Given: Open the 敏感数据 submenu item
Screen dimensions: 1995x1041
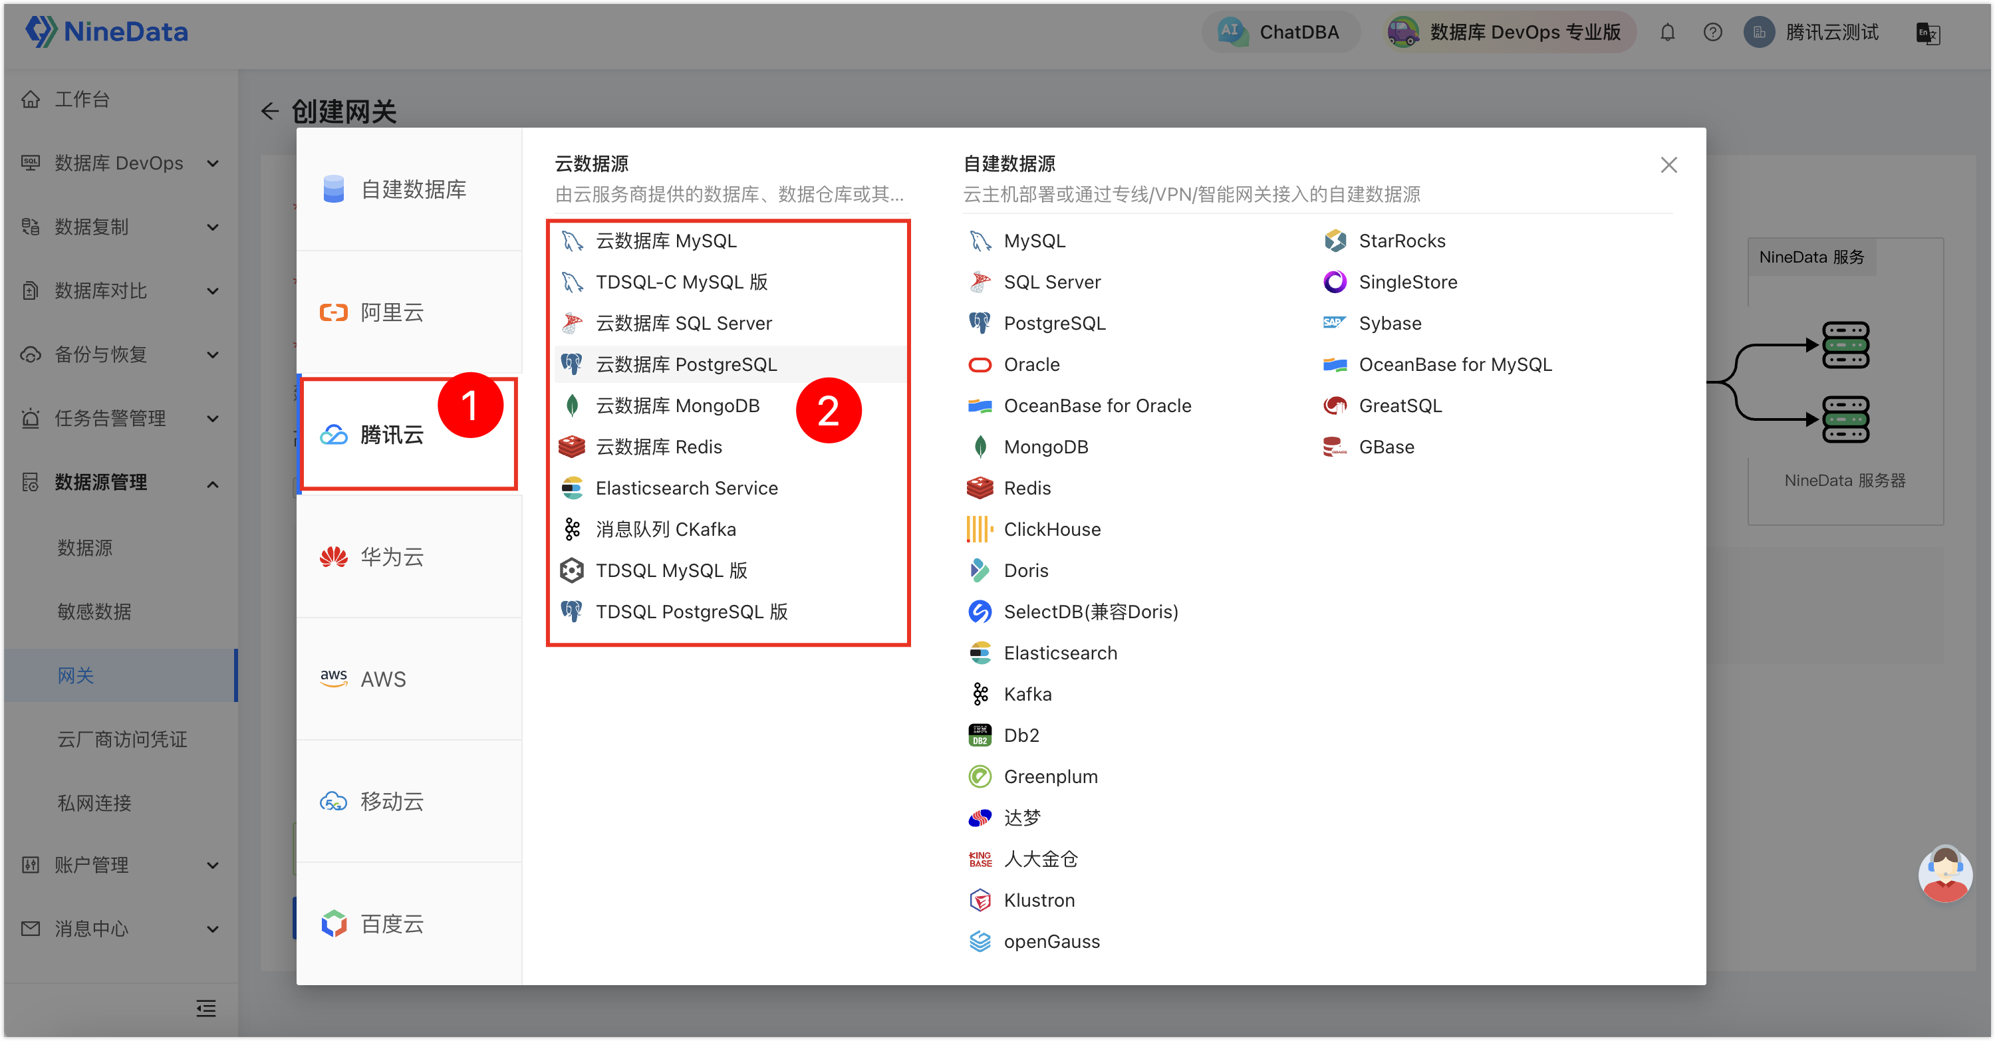Looking at the screenshot, I should pos(120,612).
